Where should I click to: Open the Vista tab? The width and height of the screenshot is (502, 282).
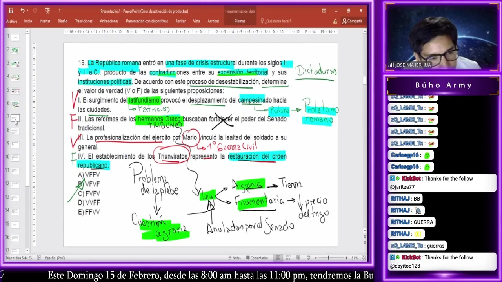[196, 21]
